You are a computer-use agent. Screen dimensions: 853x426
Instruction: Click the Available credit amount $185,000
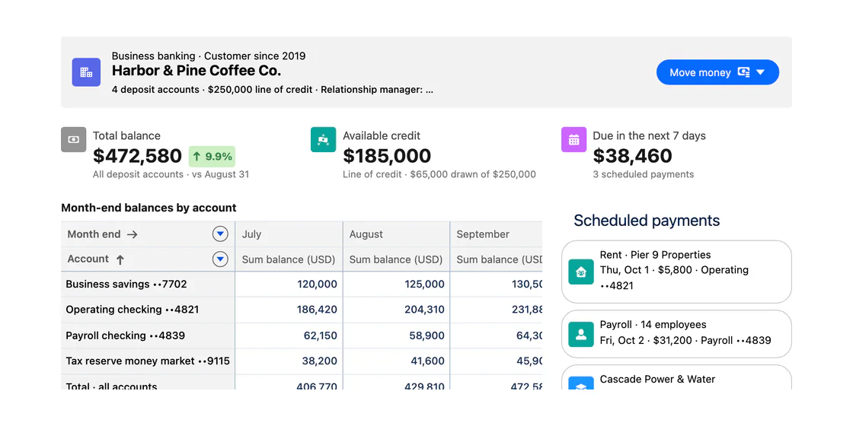387,157
